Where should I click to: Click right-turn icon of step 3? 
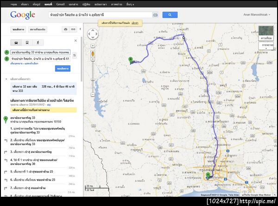pos(6,152)
